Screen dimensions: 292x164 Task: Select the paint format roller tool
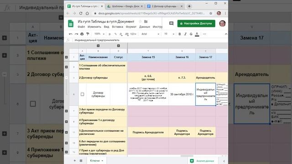pyautogui.click(x=88, y=34)
